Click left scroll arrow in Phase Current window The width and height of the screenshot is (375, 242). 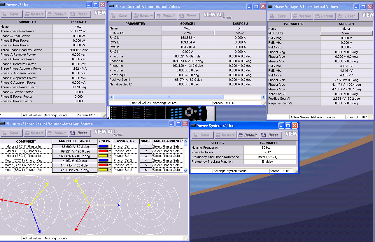[x=111, y=97]
